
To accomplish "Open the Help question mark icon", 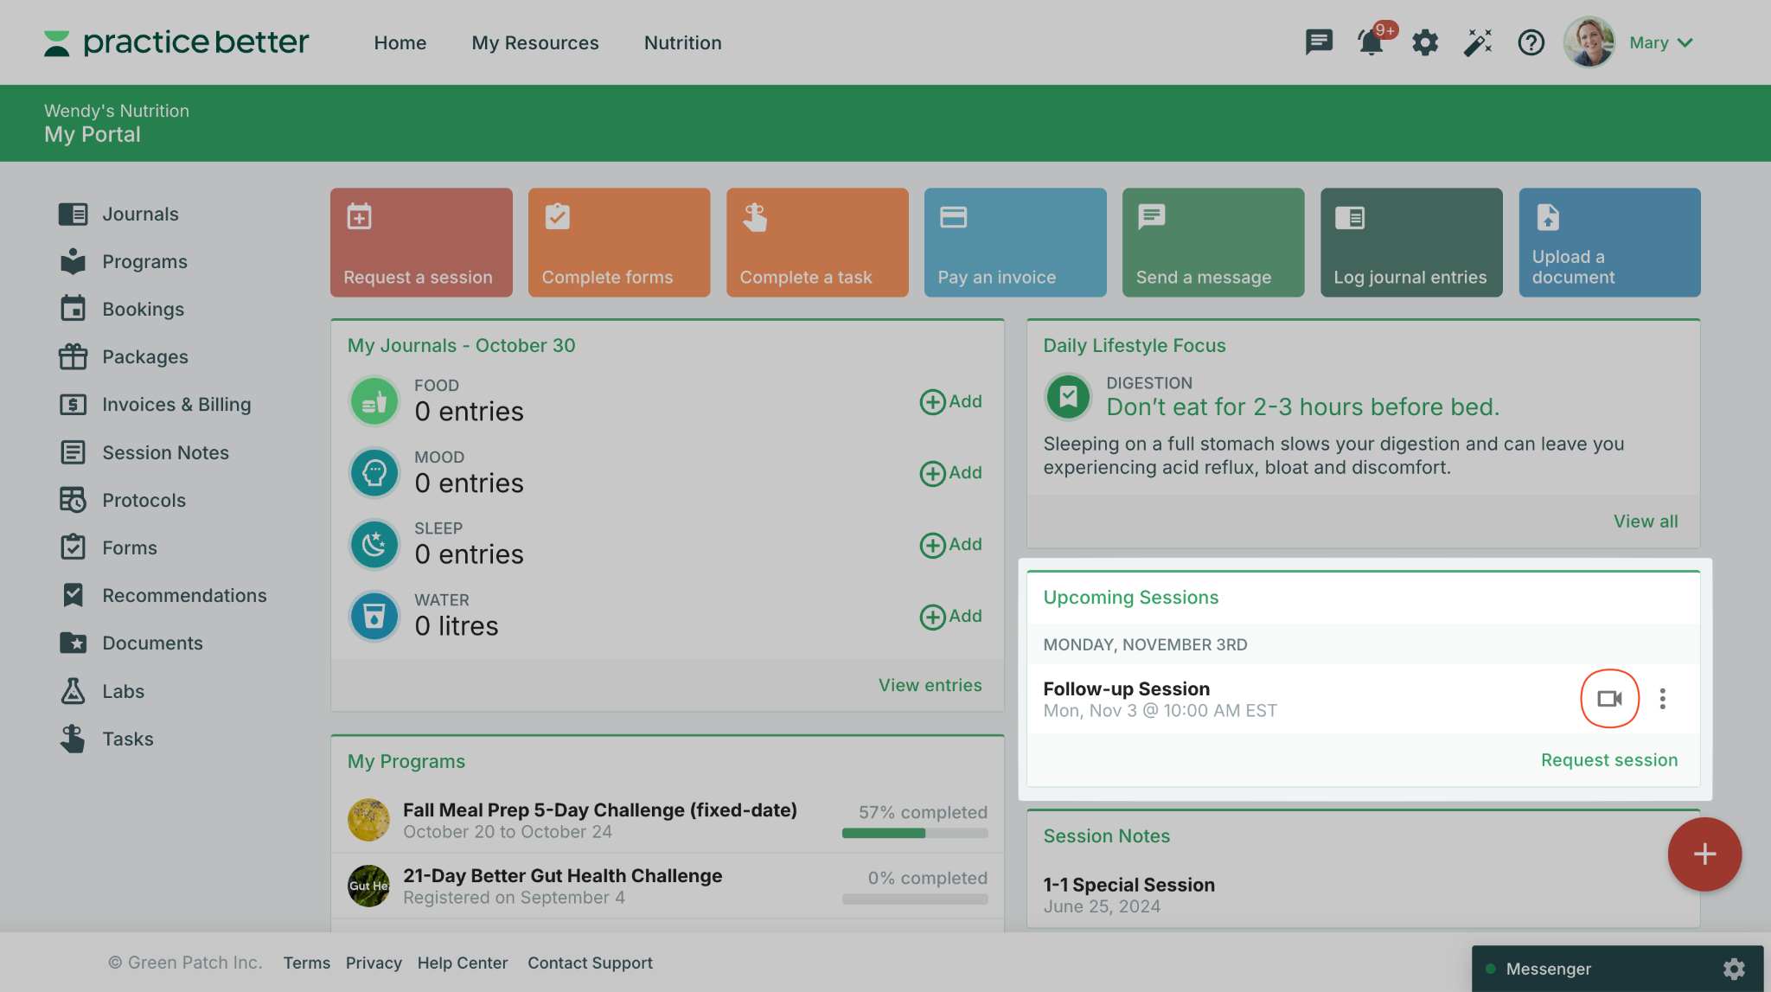I will pyautogui.click(x=1531, y=42).
